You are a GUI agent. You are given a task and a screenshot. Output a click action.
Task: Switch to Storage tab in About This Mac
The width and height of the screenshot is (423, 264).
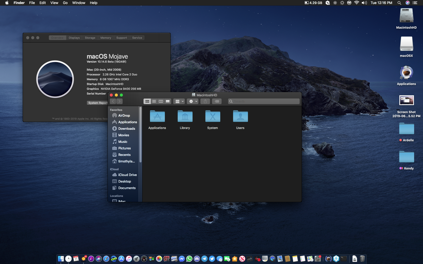pyautogui.click(x=90, y=38)
